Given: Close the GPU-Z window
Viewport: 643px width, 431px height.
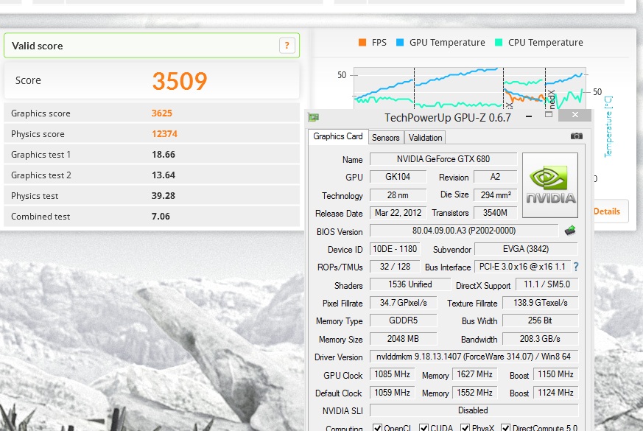Looking at the screenshot, I should coord(574,116).
